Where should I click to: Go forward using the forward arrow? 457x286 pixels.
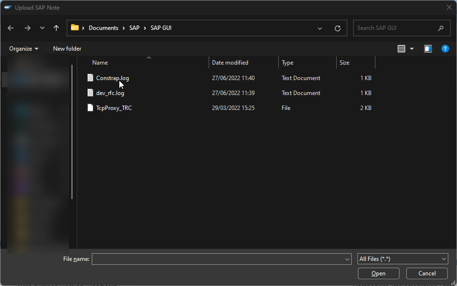point(28,28)
